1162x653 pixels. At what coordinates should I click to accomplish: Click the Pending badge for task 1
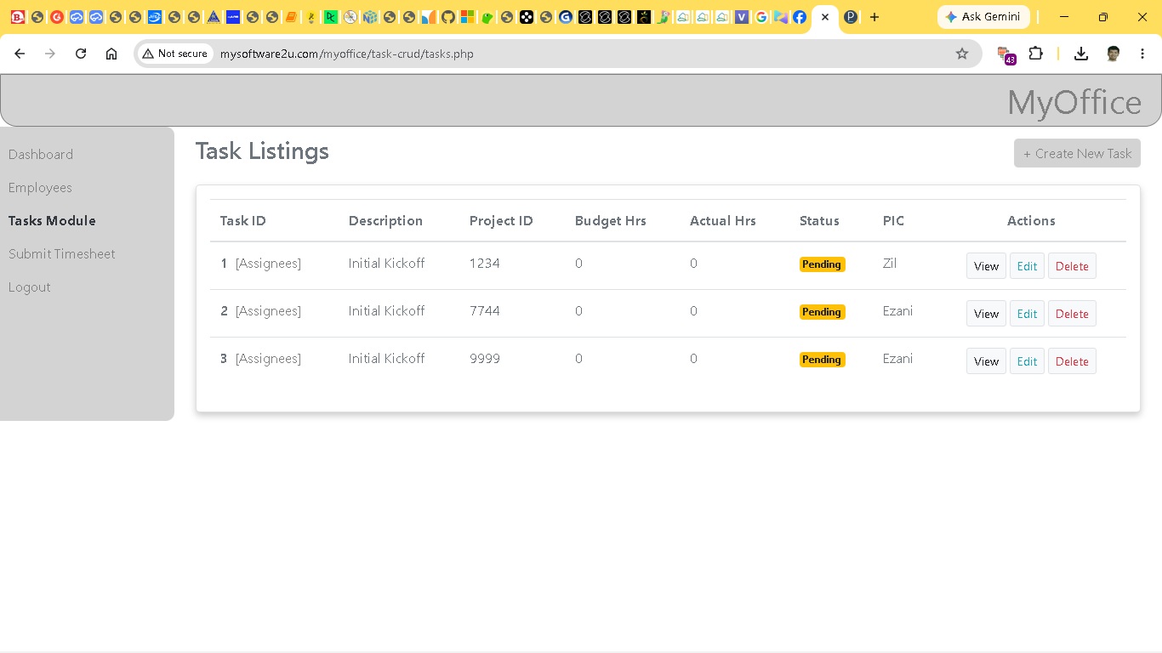(x=822, y=264)
